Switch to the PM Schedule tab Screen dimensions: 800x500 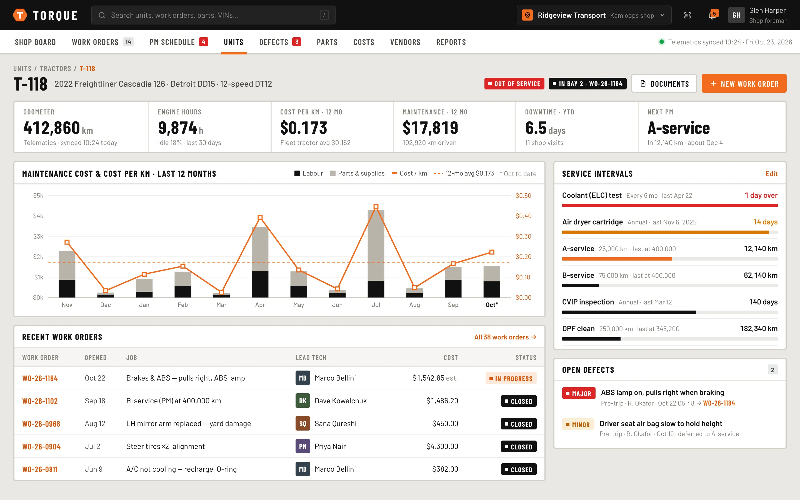179,42
